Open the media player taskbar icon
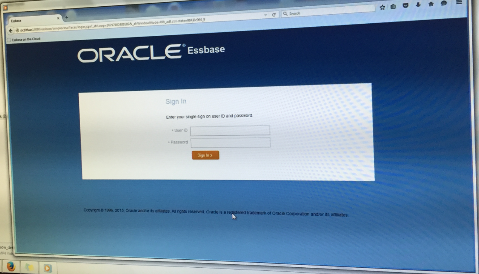Screen dimensions: 479x274 pos(47,268)
